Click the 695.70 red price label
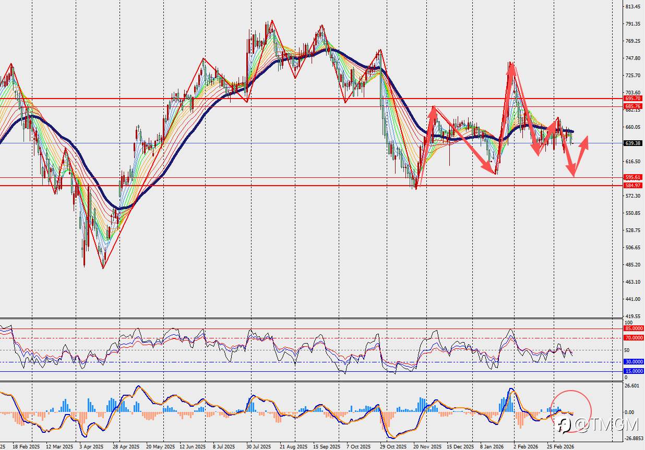This screenshot has height=450, width=645. pyautogui.click(x=633, y=99)
